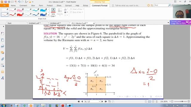Image resolution: width=191 pixels, height=107 pixels.
Task: Open the Layers panel in the sidebar
Action: tap(3, 46)
